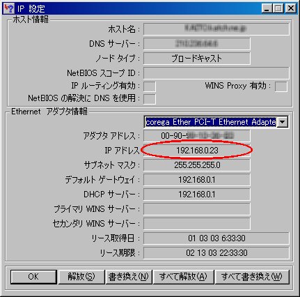Click the すべて解放(A) button
The height and width of the screenshot is (297, 300).
coord(183,277)
